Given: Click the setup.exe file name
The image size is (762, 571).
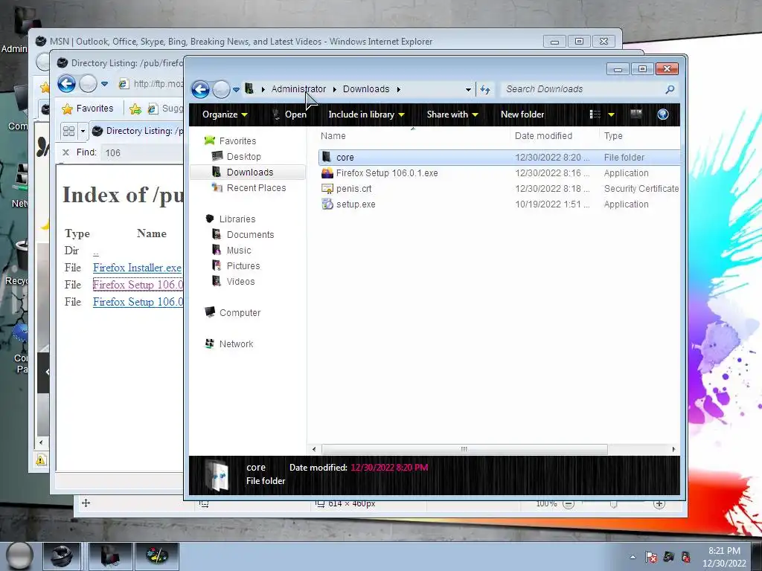Looking at the screenshot, I should tap(356, 204).
